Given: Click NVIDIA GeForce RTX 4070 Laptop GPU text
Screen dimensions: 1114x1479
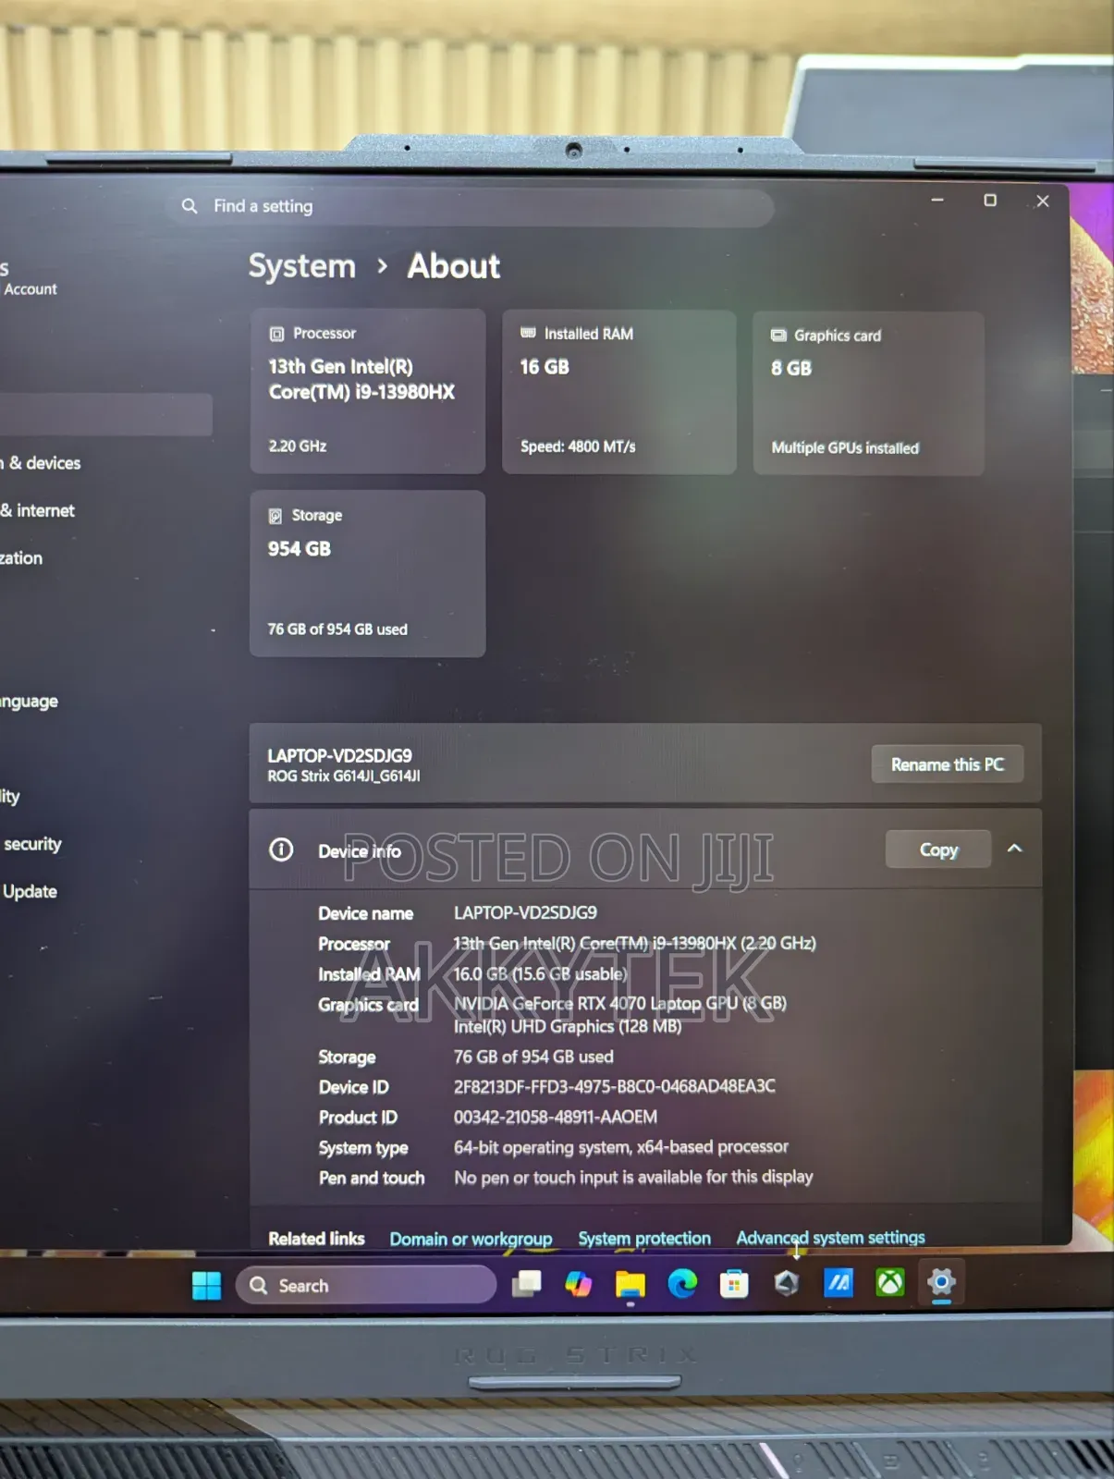Looking at the screenshot, I should [619, 1003].
